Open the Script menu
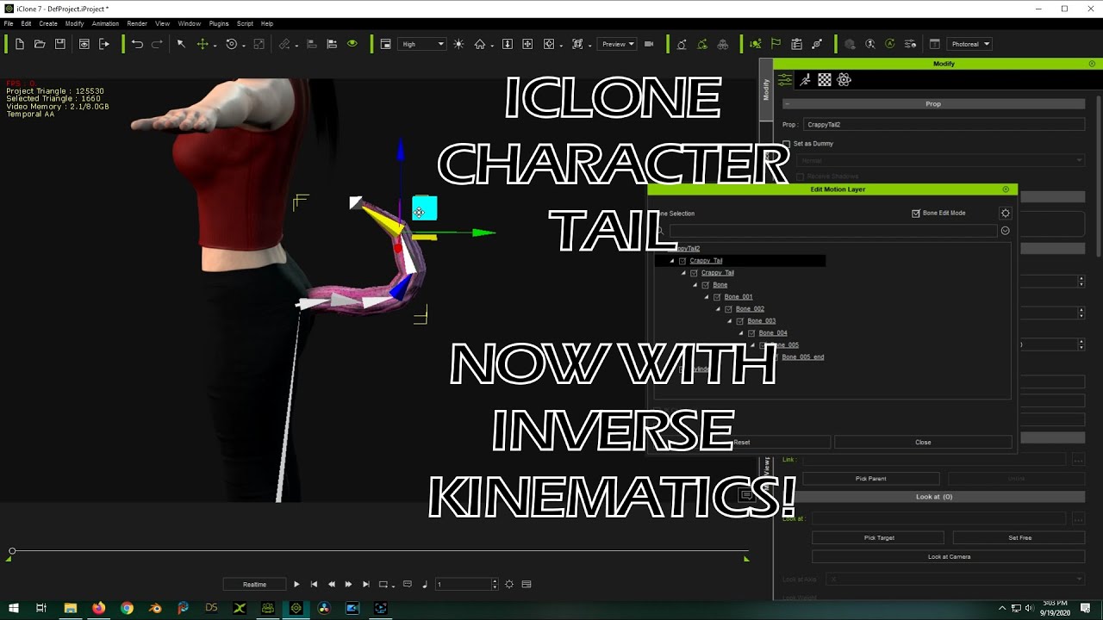 [245, 24]
